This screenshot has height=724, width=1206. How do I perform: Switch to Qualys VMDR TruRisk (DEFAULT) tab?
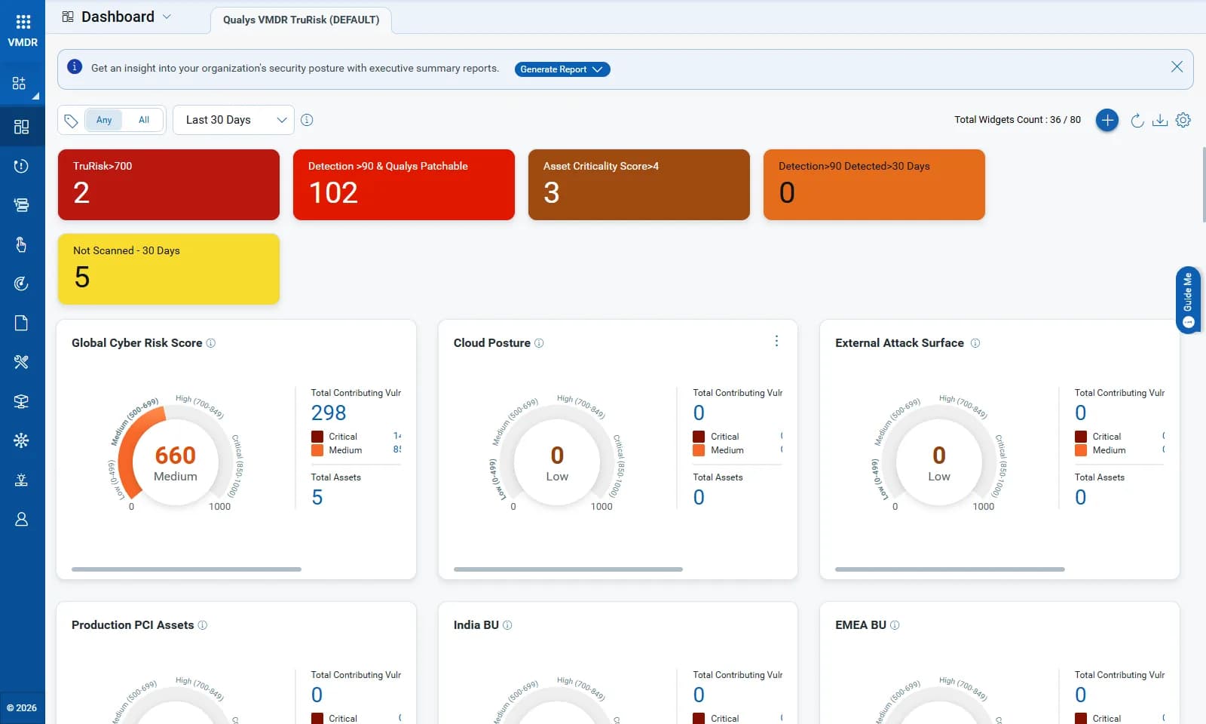tap(301, 20)
